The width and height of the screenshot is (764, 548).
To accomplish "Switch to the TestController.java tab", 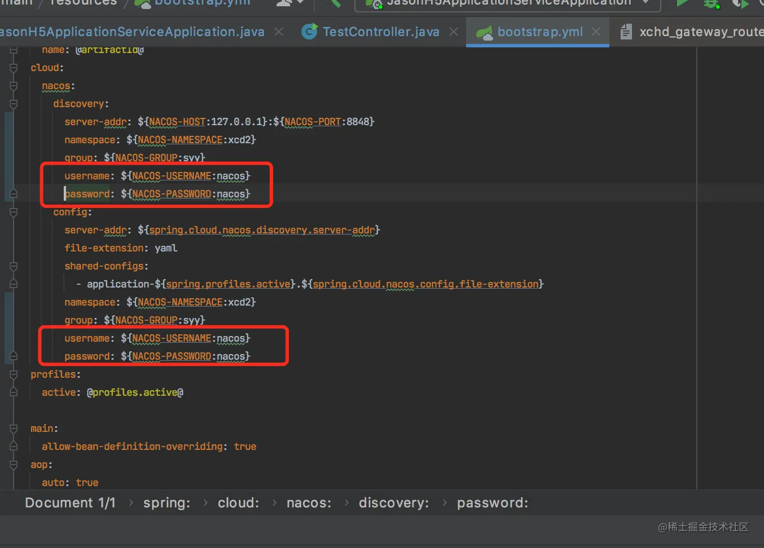I will pyautogui.click(x=371, y=32).
